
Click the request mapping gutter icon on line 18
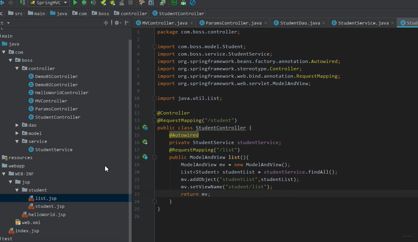click(x=145, y=157)
